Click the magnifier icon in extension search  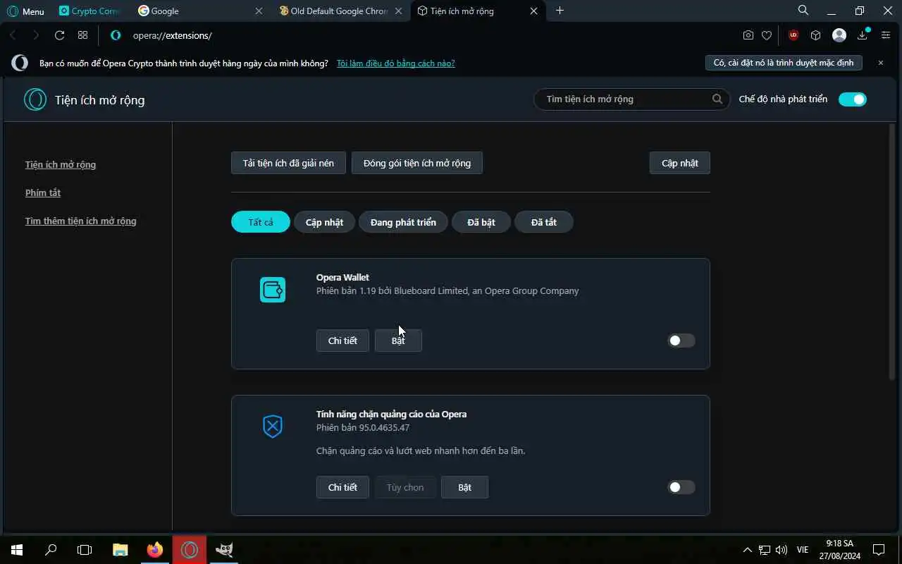point(717,99)
